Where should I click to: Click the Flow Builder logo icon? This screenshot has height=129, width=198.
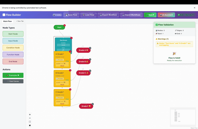click(4, 15)
